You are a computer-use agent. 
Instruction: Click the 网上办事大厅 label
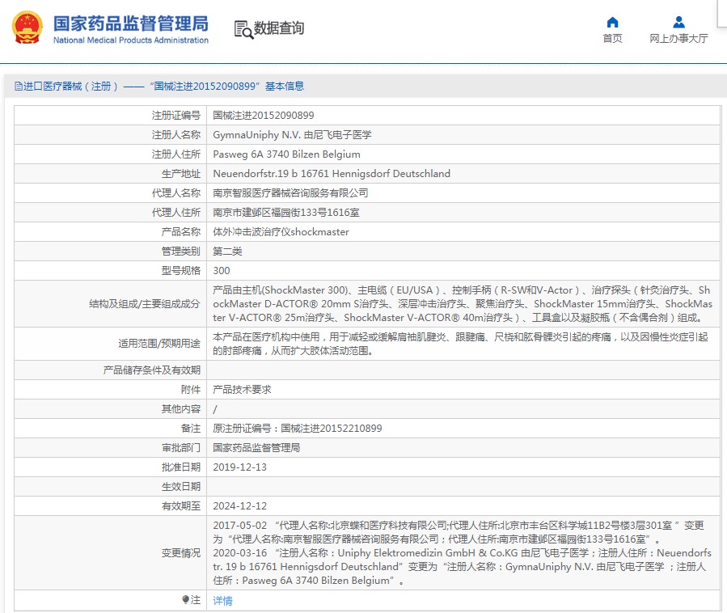click(678, 39)
